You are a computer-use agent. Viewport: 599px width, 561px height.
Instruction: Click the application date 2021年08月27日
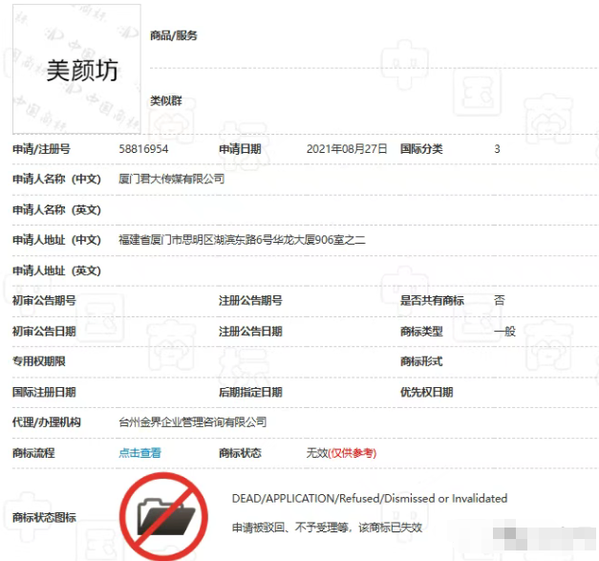347,149
